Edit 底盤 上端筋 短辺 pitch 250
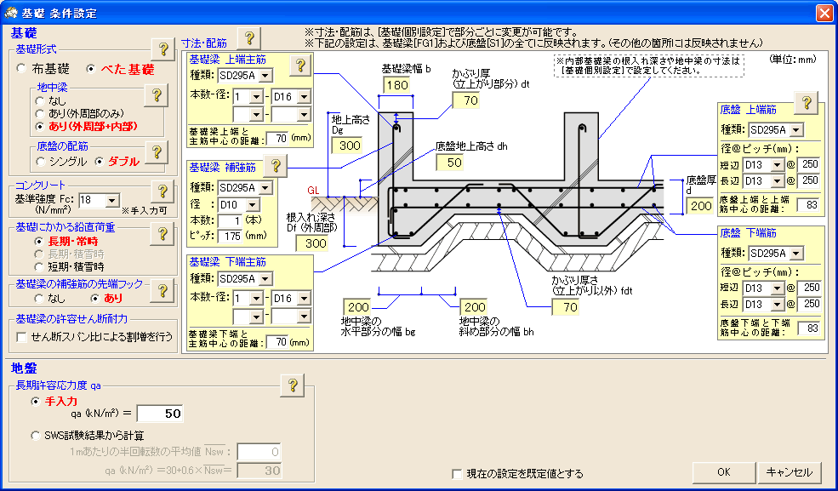 tap(808, 164)
